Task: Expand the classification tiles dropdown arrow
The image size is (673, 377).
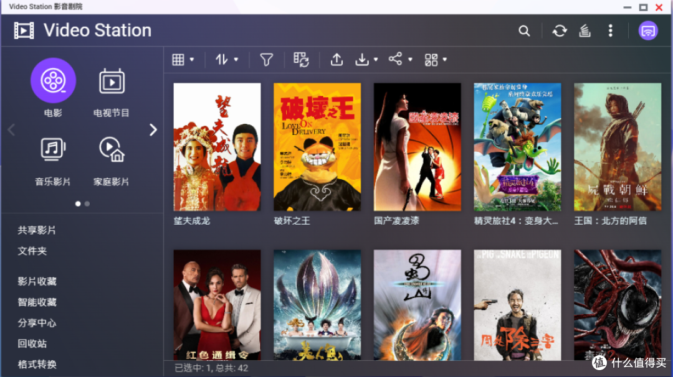Action: click(445, 60)
